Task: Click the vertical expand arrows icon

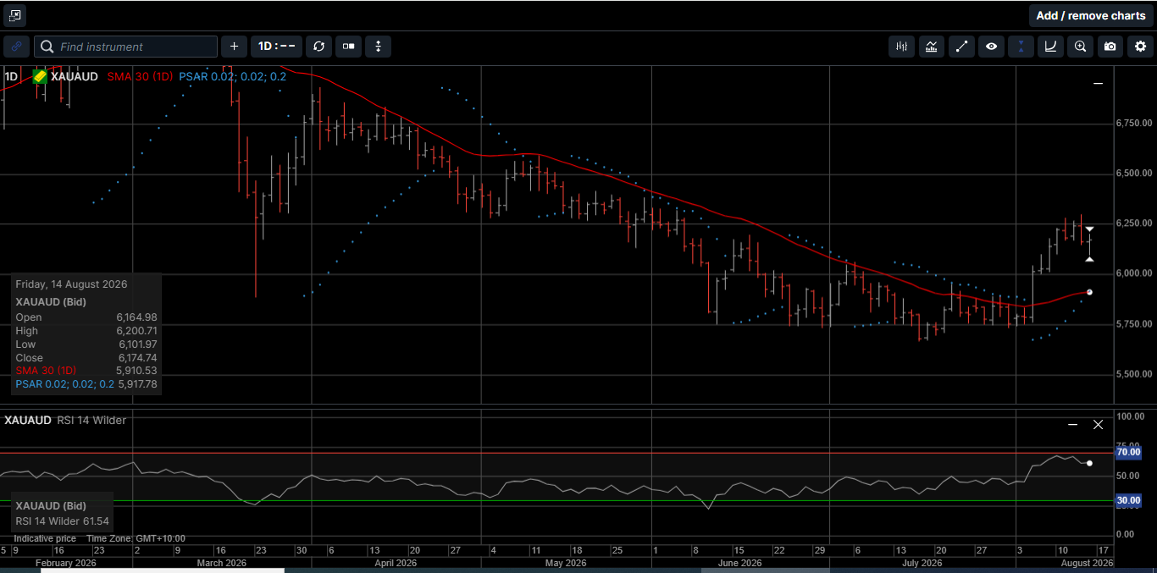Action: (378, 47)
